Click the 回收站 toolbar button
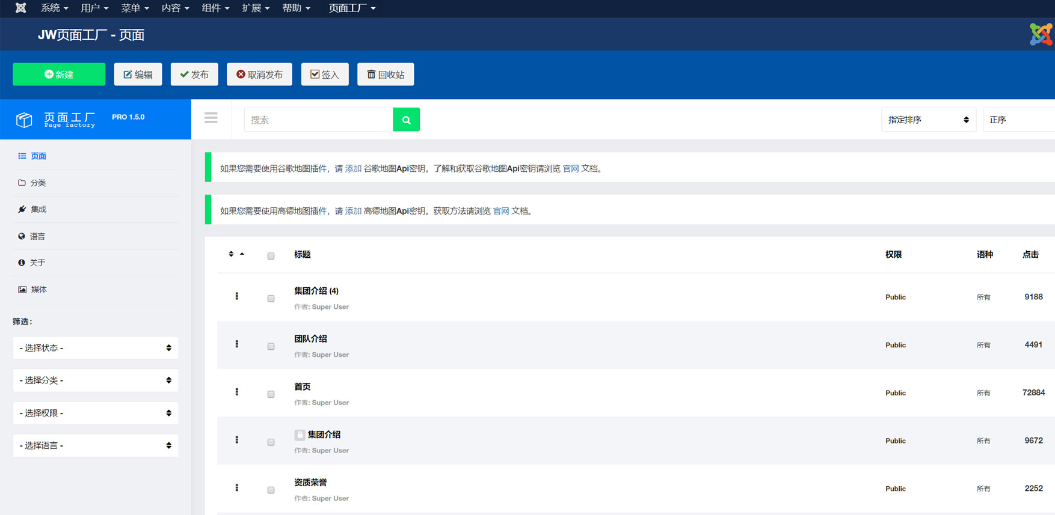The height and width of the screenshot is (515, 1055). tap(386, 75)
